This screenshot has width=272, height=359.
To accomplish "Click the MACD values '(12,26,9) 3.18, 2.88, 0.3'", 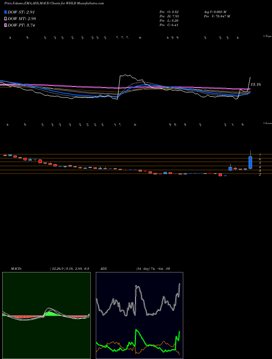I will (x=70, y=269).
